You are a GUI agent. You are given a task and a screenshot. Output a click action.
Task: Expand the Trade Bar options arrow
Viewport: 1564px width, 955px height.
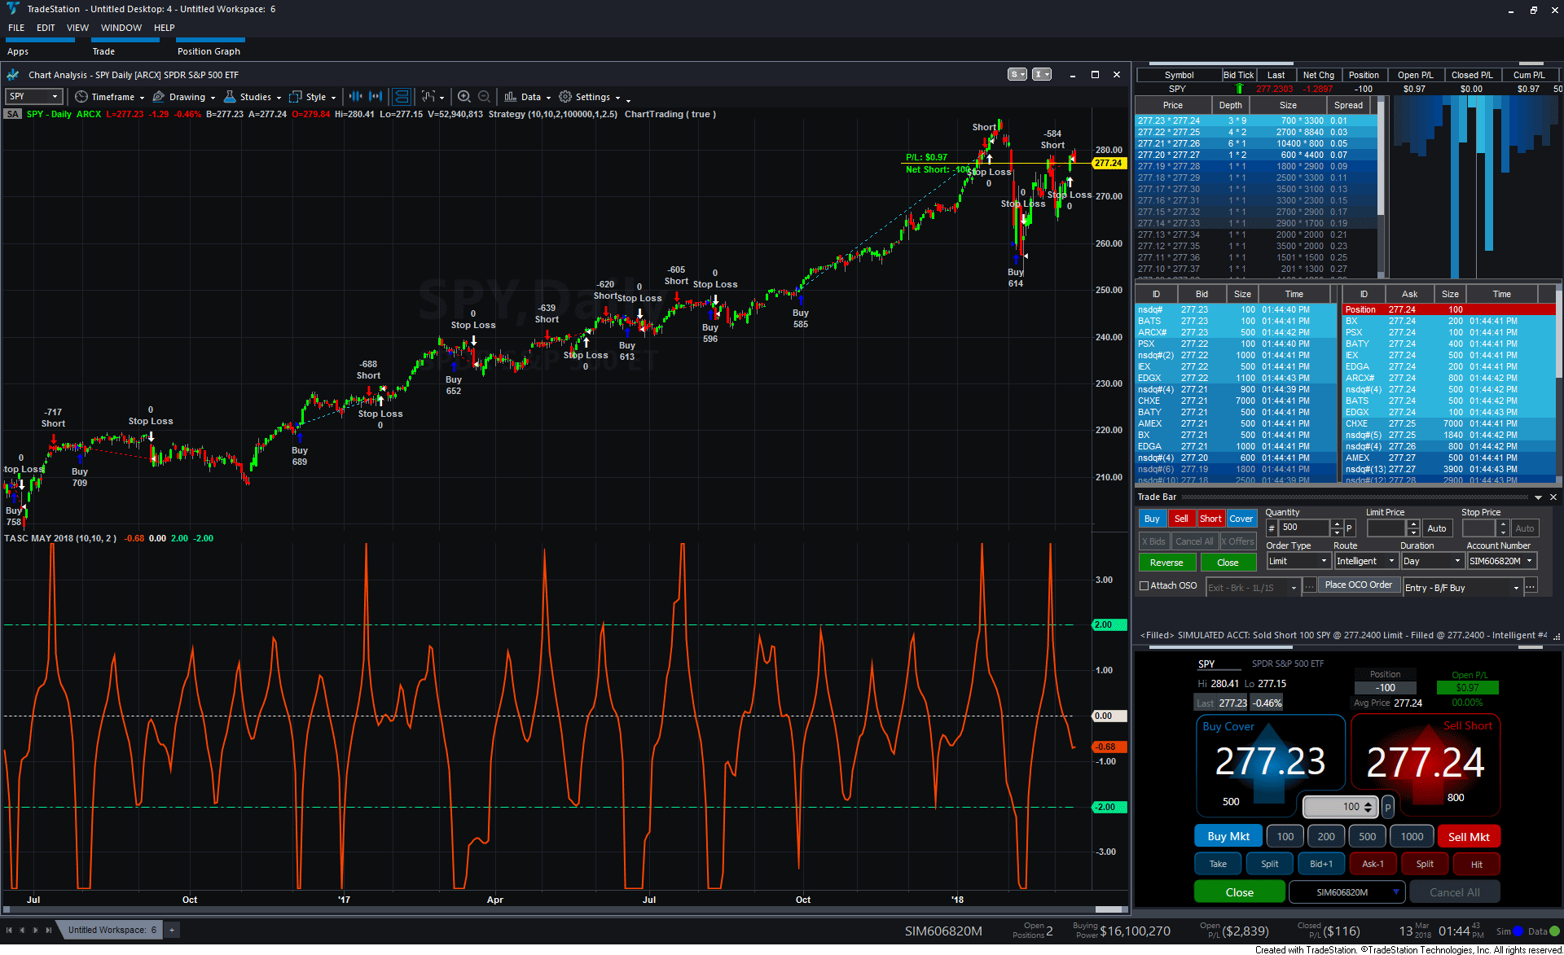[1538, 497]
